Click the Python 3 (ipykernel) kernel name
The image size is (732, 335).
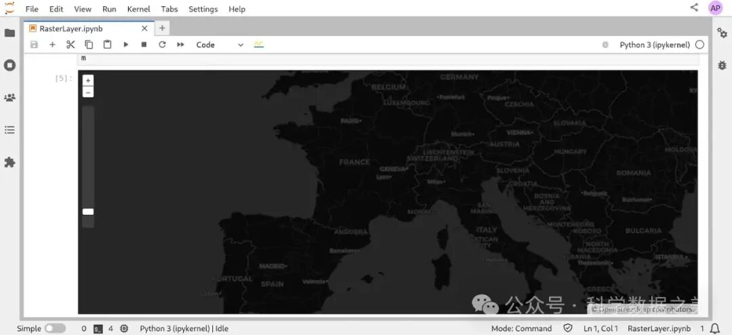point(654,45)
